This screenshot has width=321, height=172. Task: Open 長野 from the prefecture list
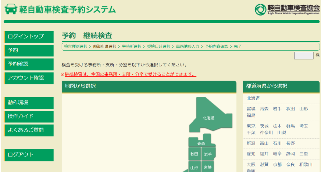click(x=290, y=143)
